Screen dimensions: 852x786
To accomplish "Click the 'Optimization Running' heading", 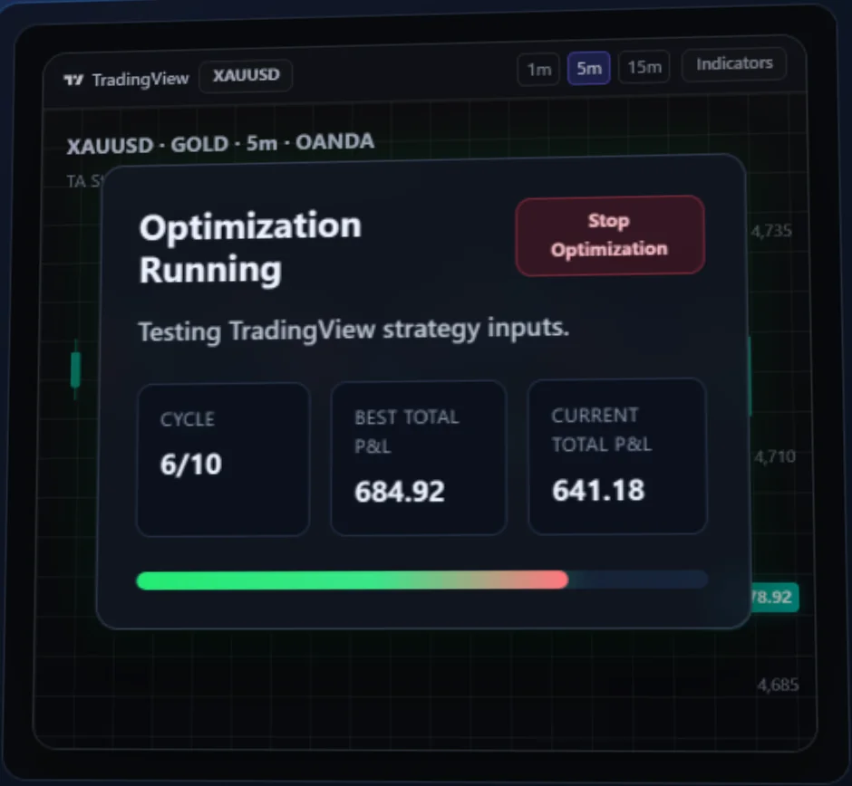I will tap(250, 248).
